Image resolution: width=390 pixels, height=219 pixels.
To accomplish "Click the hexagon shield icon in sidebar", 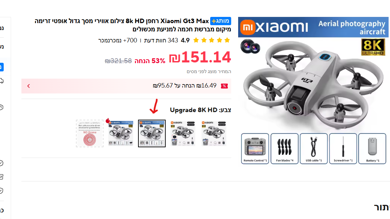I will 1,107.
